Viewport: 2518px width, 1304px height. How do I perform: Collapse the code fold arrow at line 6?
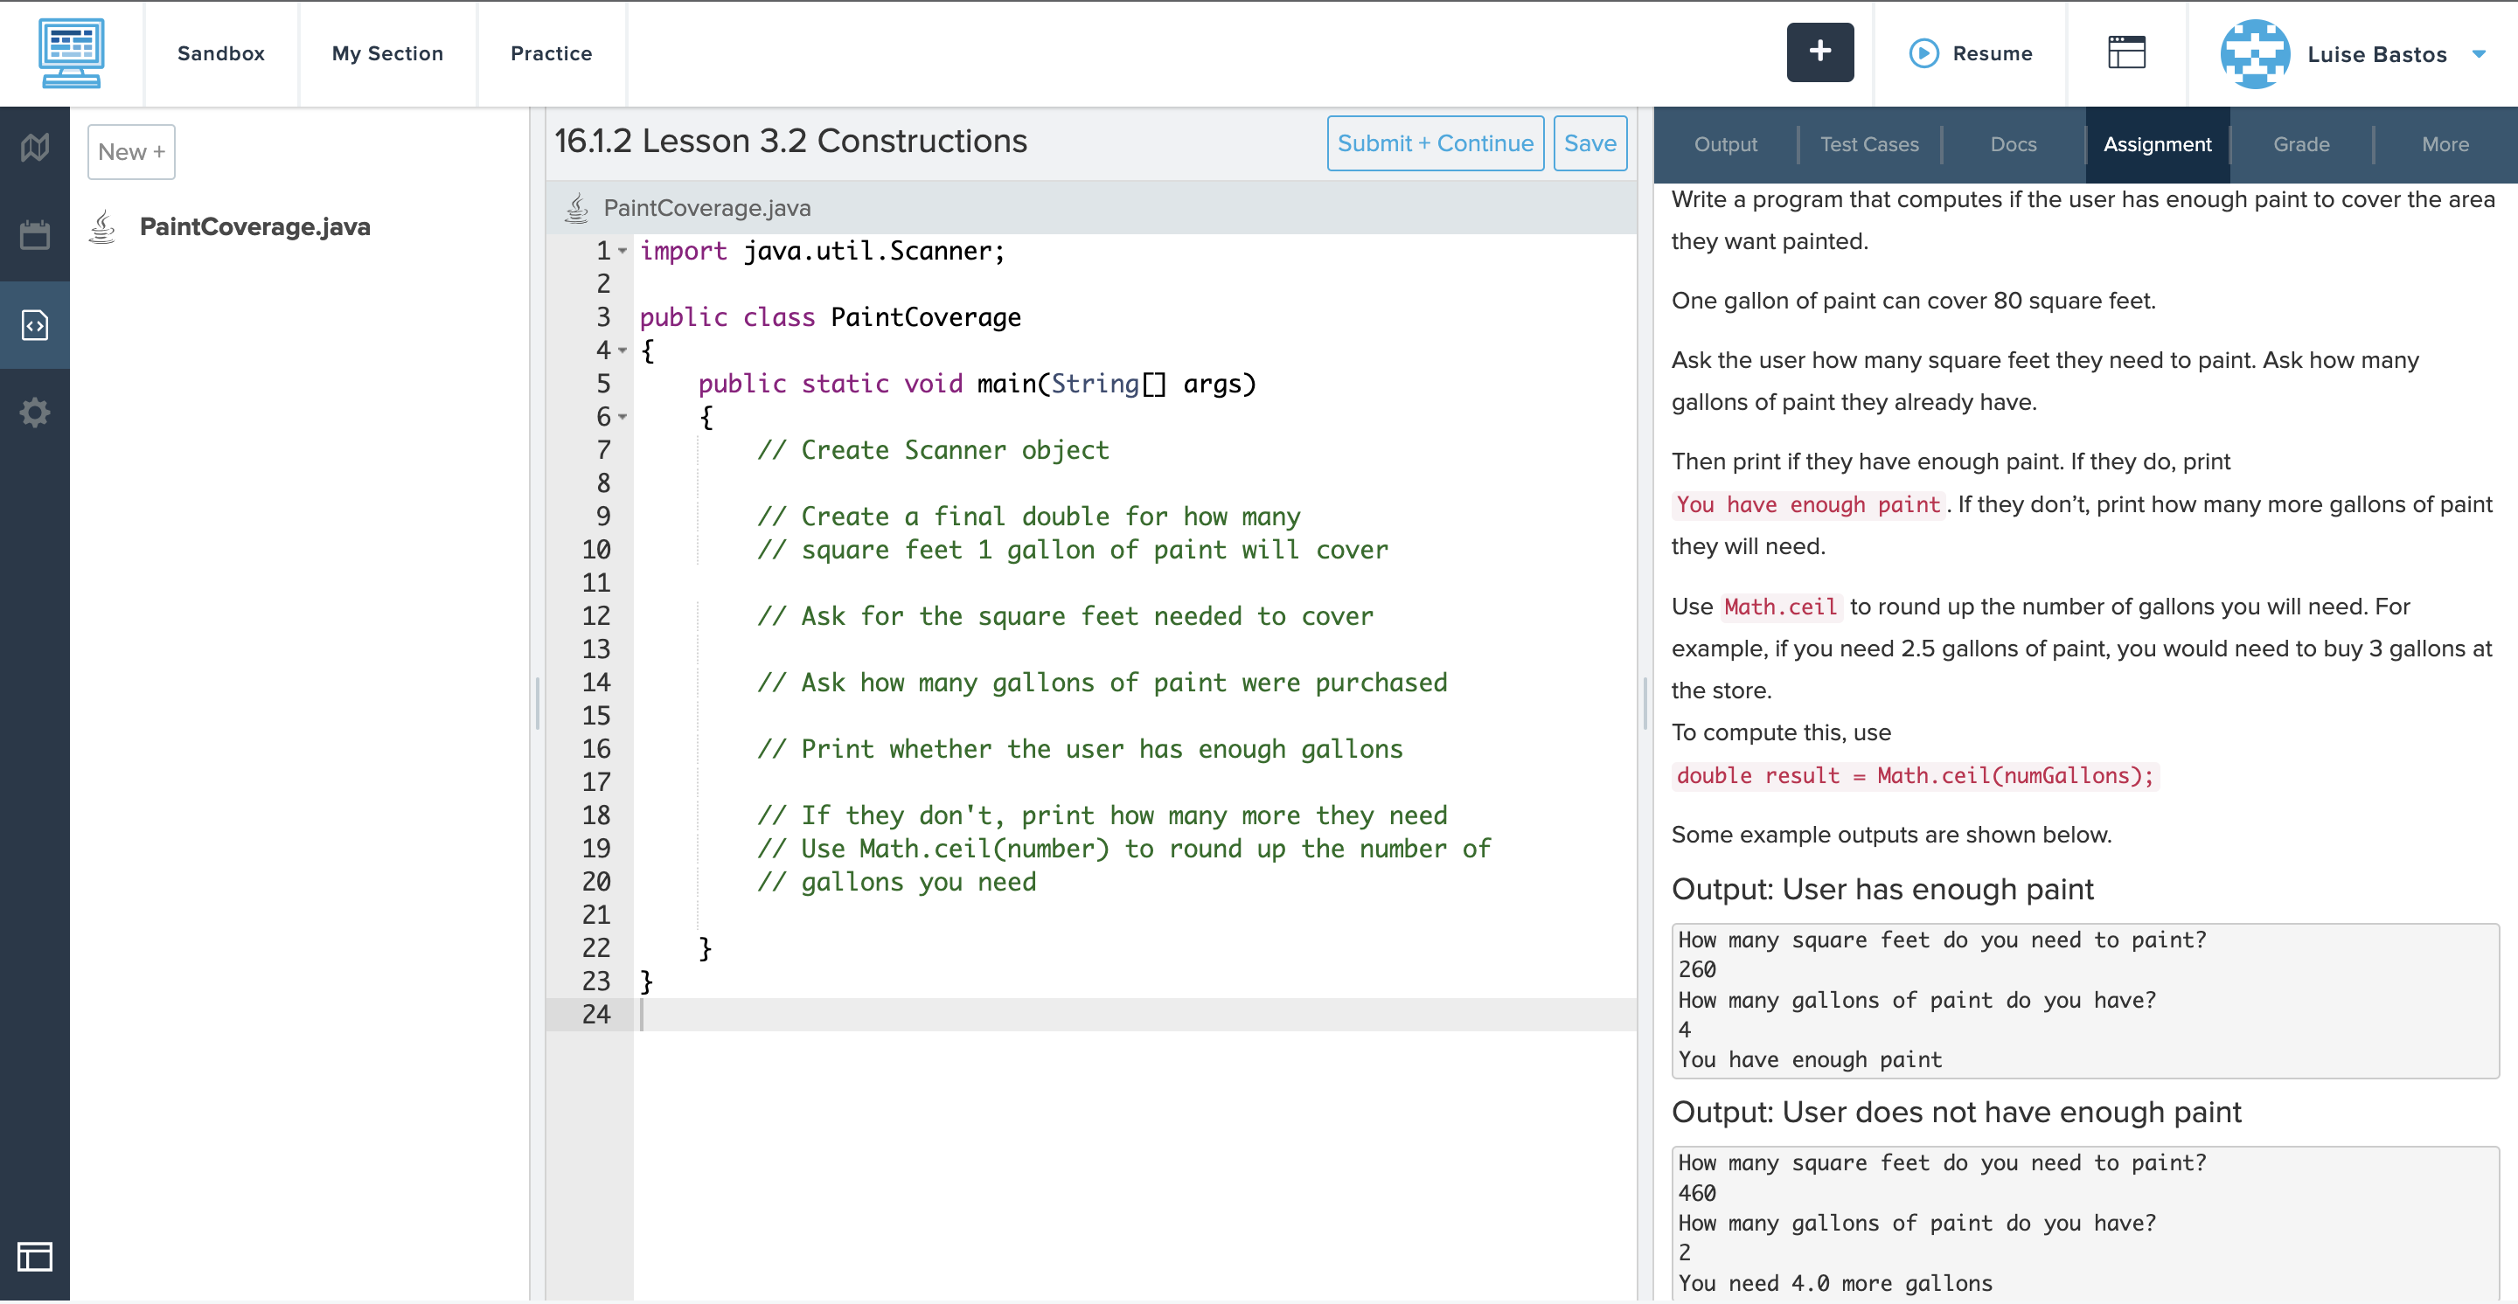click(x=623, y=417)
